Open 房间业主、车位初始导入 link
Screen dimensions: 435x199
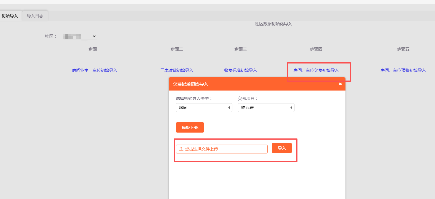click(95, 70)
